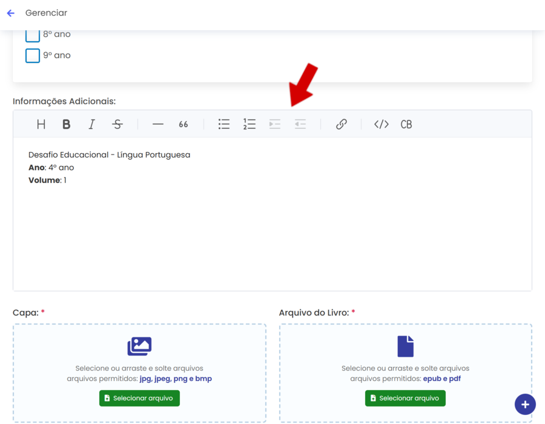This screenshot has width=545, height=424.
Task: Create a bulleted list
Action: (x=224, y=124)
